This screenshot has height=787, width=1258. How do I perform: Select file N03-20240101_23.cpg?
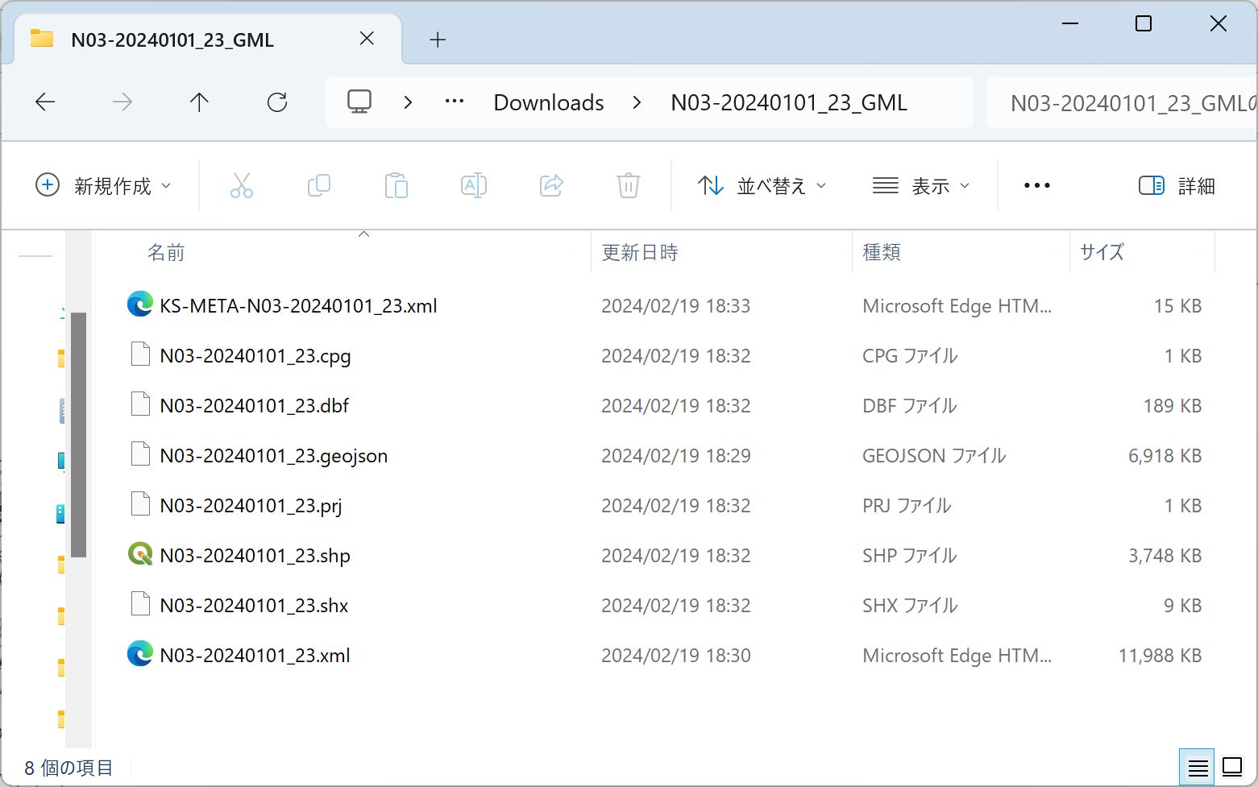coord(255,355)
